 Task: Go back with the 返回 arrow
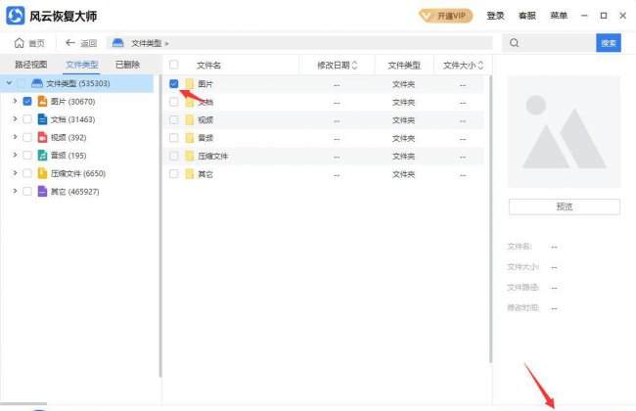(70, 43)
